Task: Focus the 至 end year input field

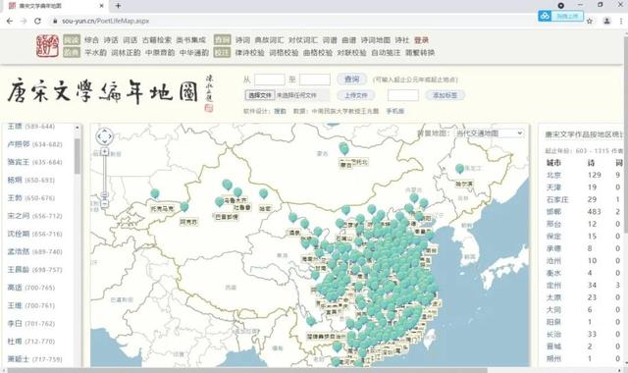Action: [315, 80]
